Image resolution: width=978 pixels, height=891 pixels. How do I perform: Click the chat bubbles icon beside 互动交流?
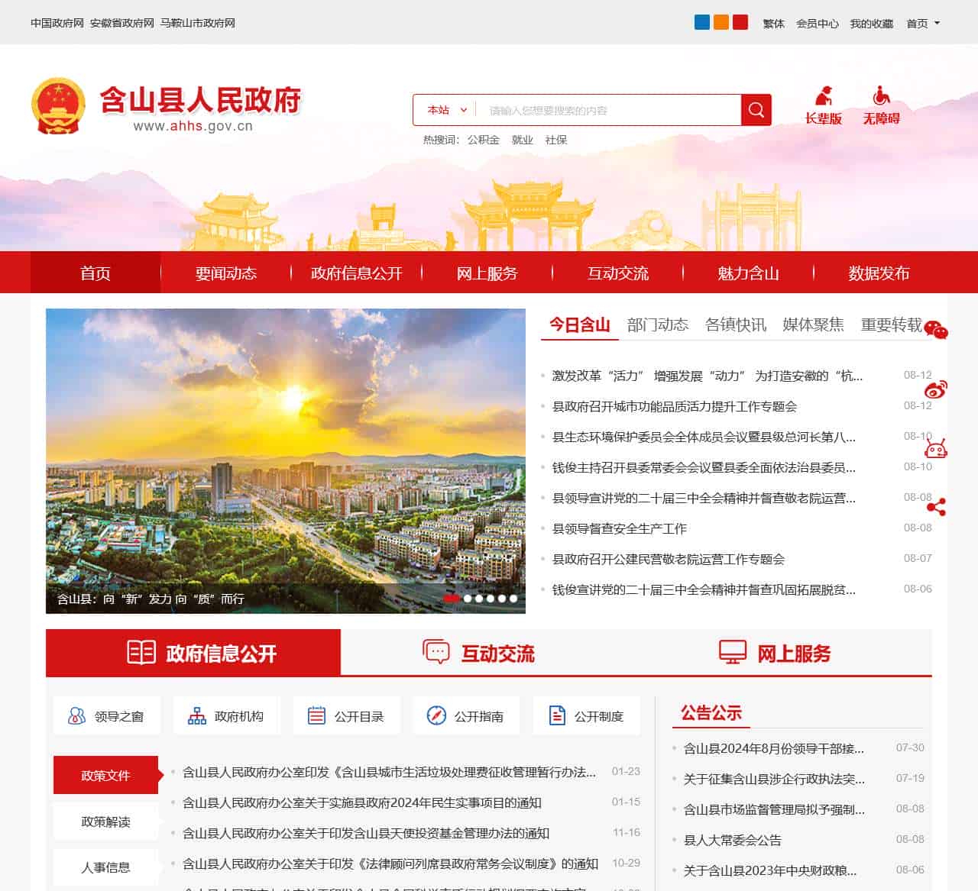tap(436, 653)
